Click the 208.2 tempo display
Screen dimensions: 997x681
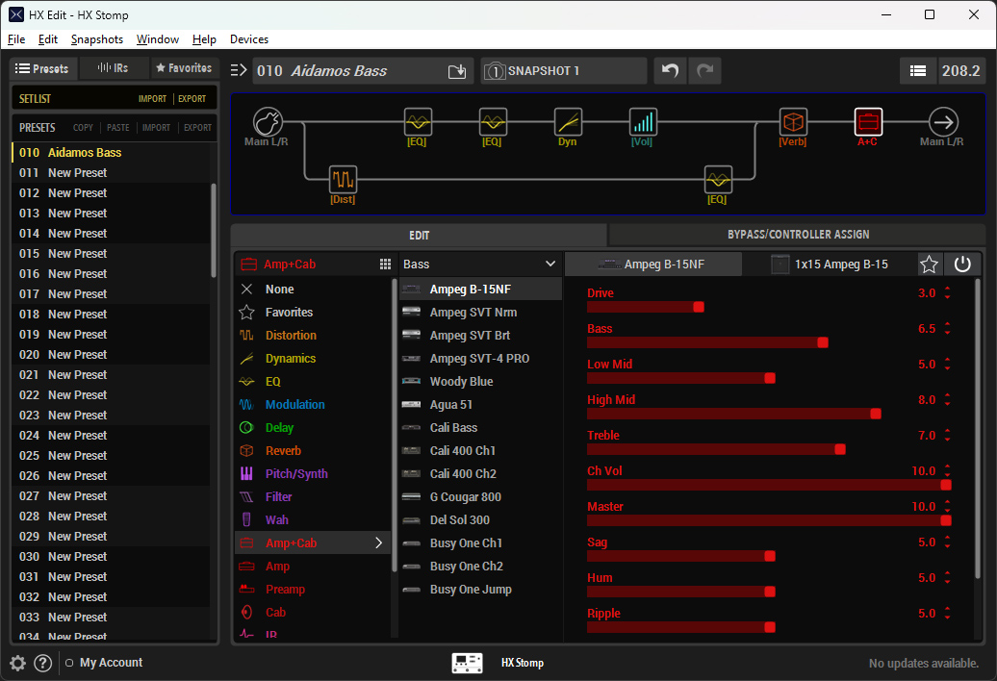pyautogui.click(x=960, y=70)
